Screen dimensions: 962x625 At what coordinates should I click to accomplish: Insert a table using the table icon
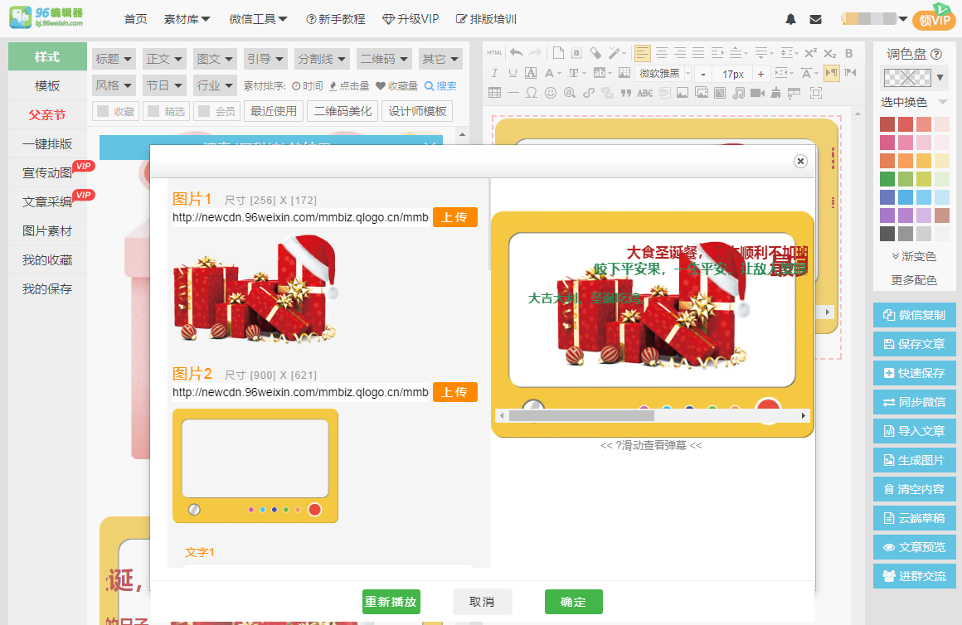click(x=495, y=93)
